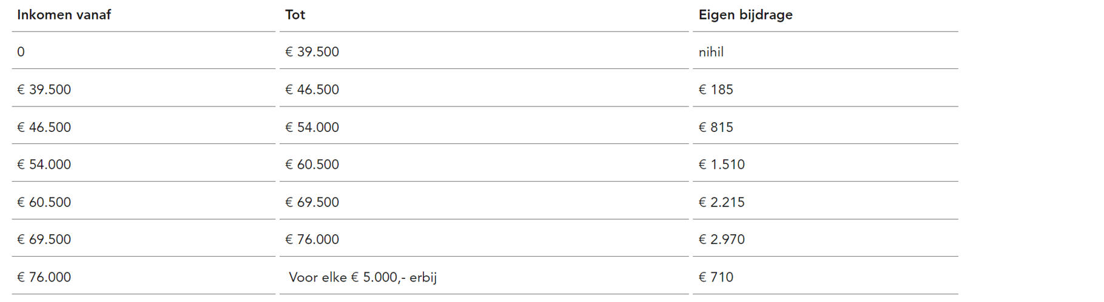Click the € 815 contribution cell
1104x302 pixels.
[716, 127]
